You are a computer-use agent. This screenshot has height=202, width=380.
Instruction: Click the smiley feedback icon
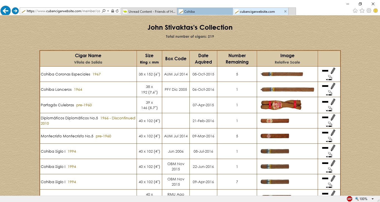(376, 11)
